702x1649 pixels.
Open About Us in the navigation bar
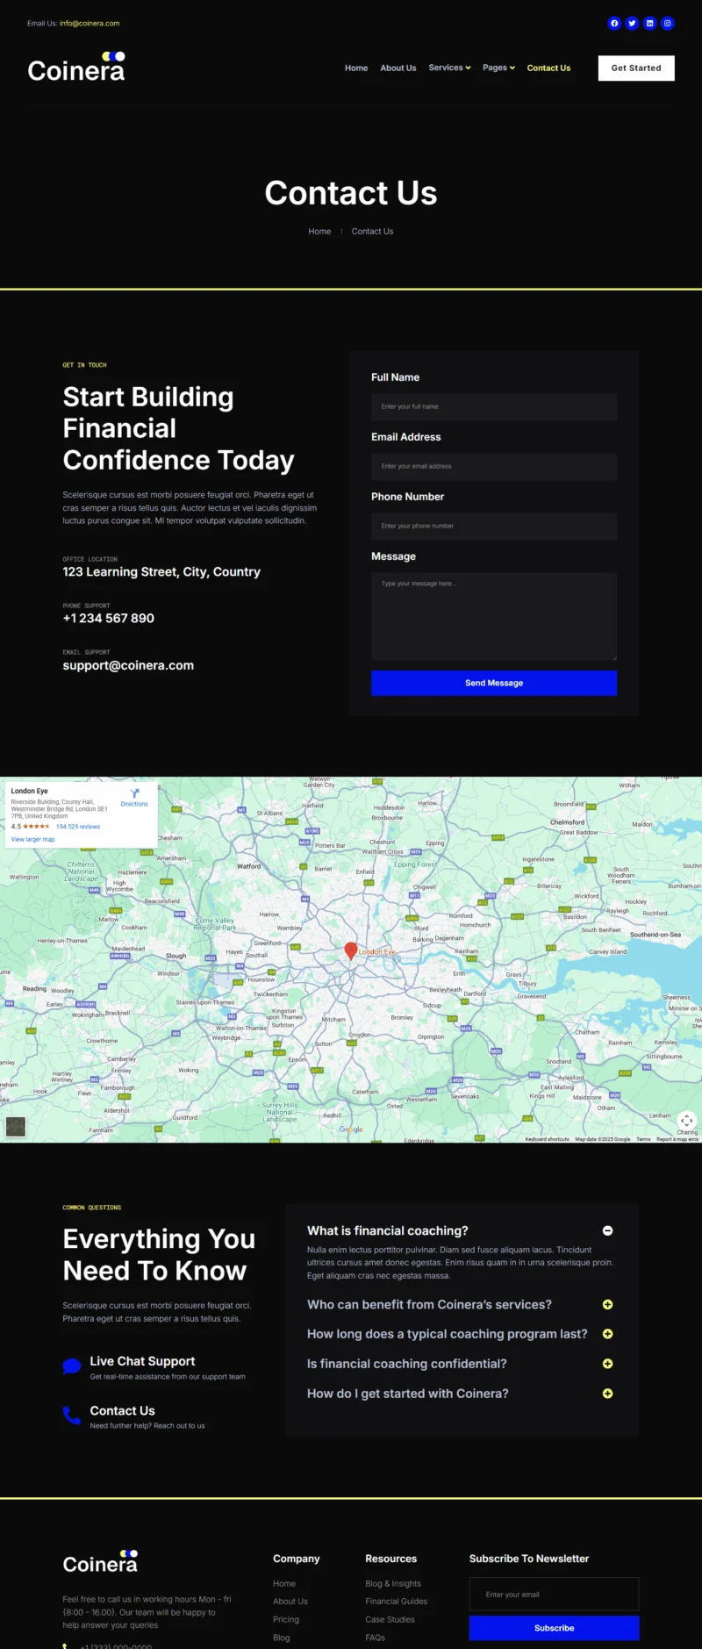(x=398, y=68)
